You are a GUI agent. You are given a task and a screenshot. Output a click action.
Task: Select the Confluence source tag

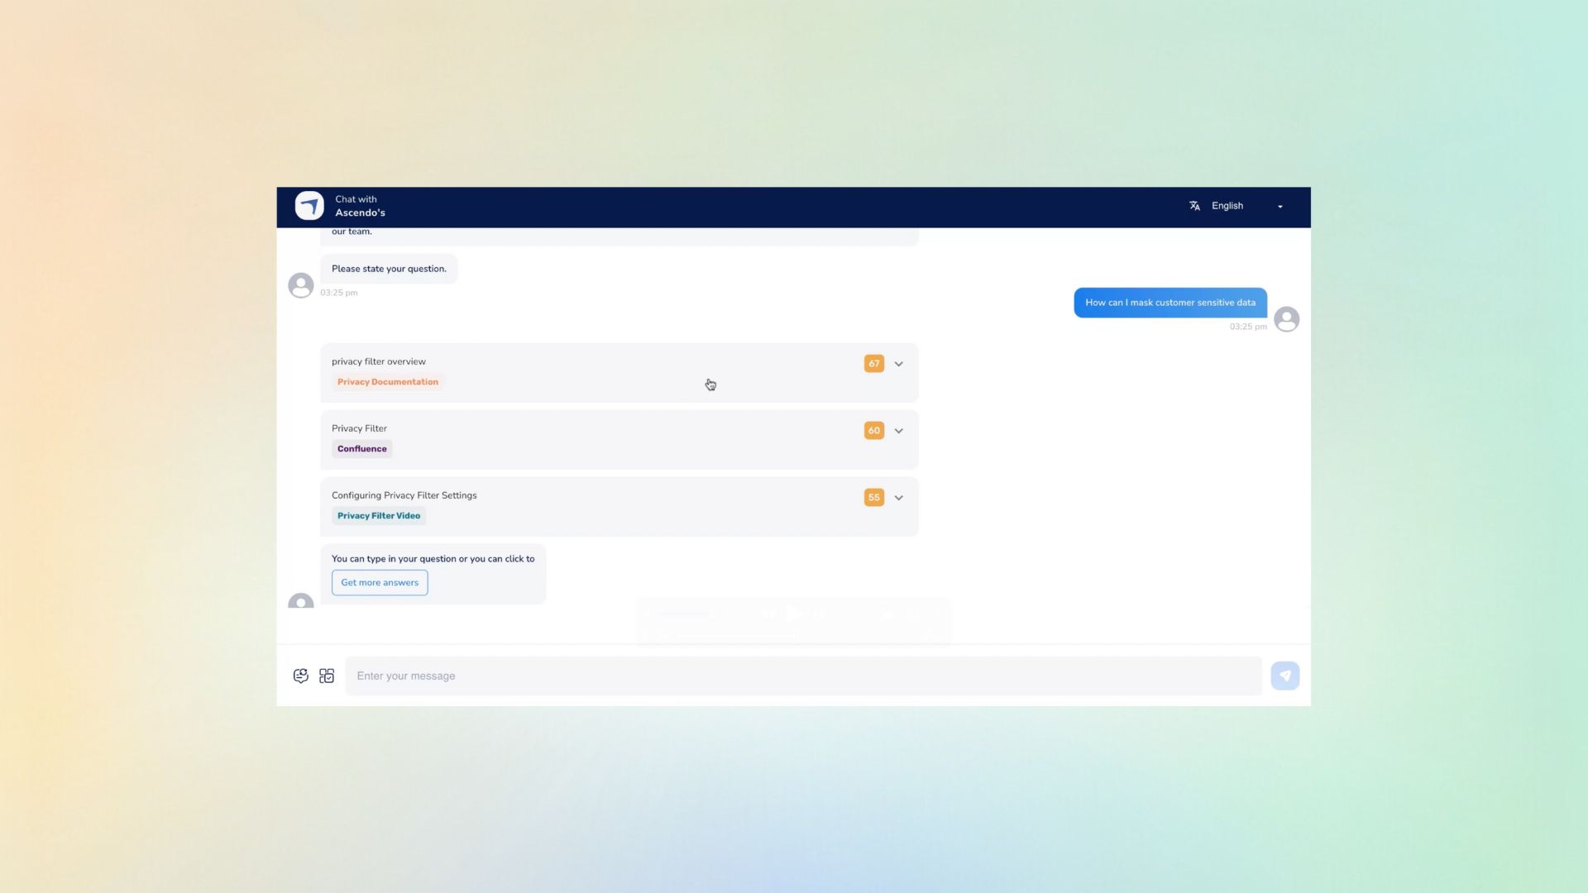361,449
